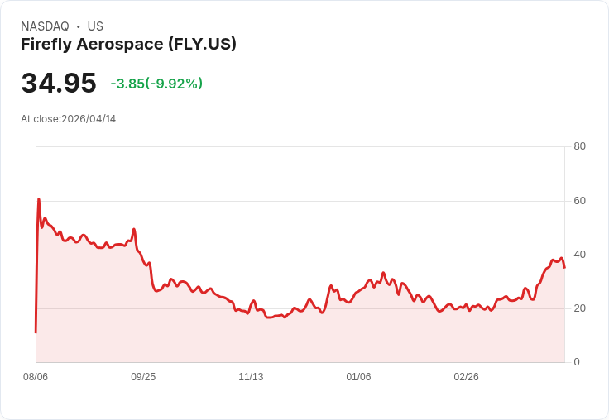Screen dimensions: 609x420
Task: Click the 20 price axis label
Action: pyautogui.click(x=579, y=308)
